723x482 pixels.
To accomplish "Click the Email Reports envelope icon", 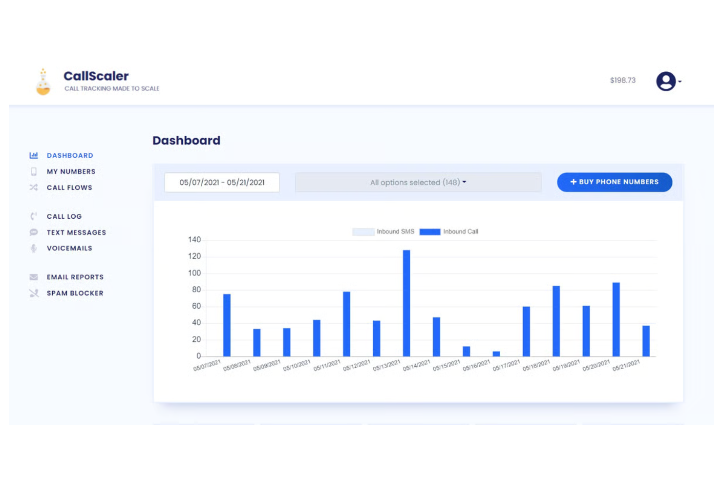I will [33, 277].
